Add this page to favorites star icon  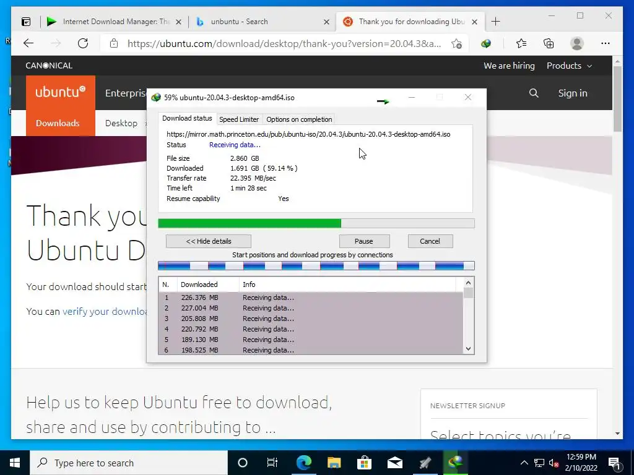click(456, 44)
